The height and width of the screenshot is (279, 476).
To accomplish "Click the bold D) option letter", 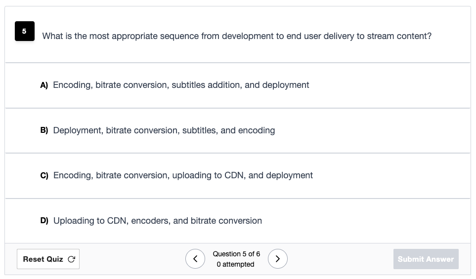I will tap(44, 221).
